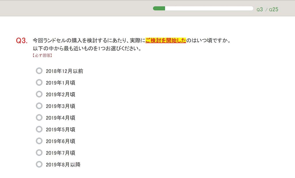Click the 2018年12月以前 option label text
This screenshot has width=295, height=178.
(64, 71)
